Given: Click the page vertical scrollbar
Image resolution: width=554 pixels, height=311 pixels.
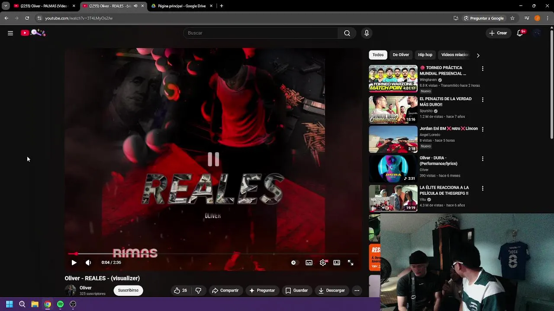Looking at the screenshot, I should [x=552, y=84].
